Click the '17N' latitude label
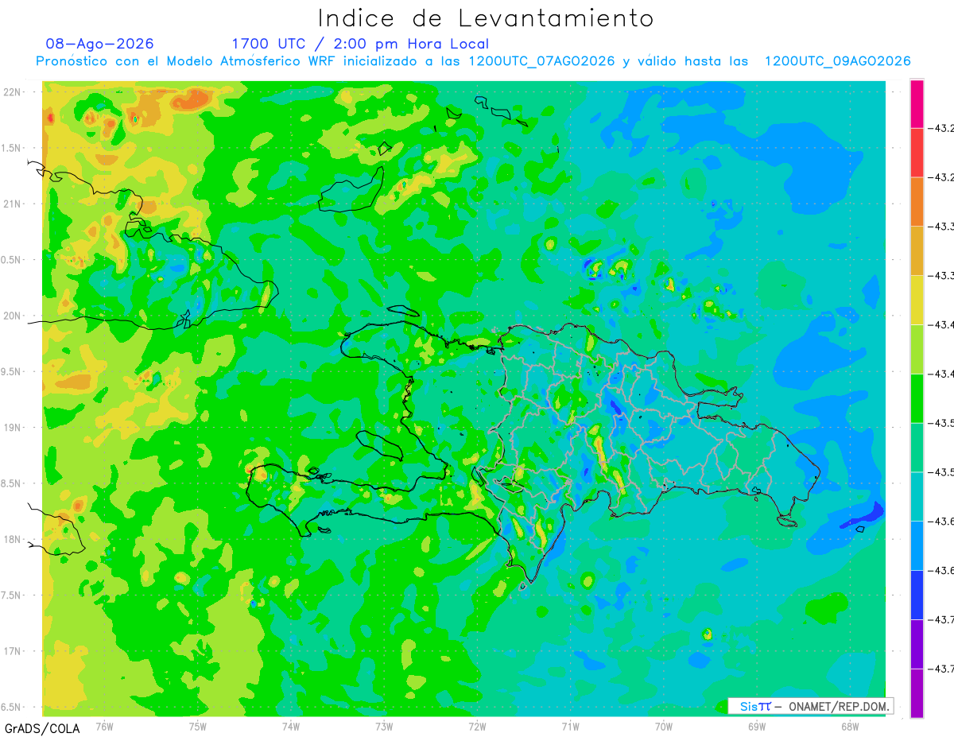This screenshot has width=954, height=737. click(x=12, y=651)
